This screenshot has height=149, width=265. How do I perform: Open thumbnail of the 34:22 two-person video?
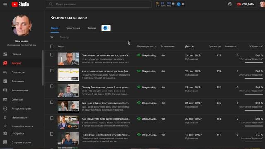(x=68, y=106)
